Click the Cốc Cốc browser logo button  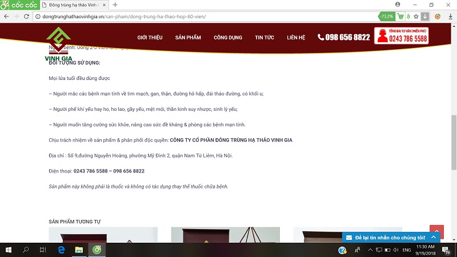click(x=21, y=5)
